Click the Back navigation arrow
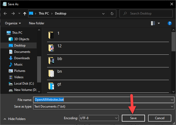The image size is (176, 125). (x=5, y=13)
